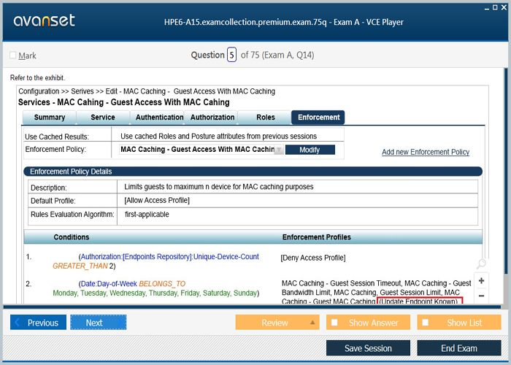Screen dimensions: 511x365
Task: Click the Avanset logo
Action: click(44, 20)
